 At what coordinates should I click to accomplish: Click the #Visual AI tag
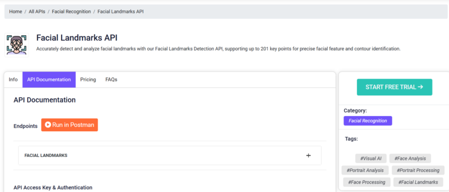pos(371,158)
